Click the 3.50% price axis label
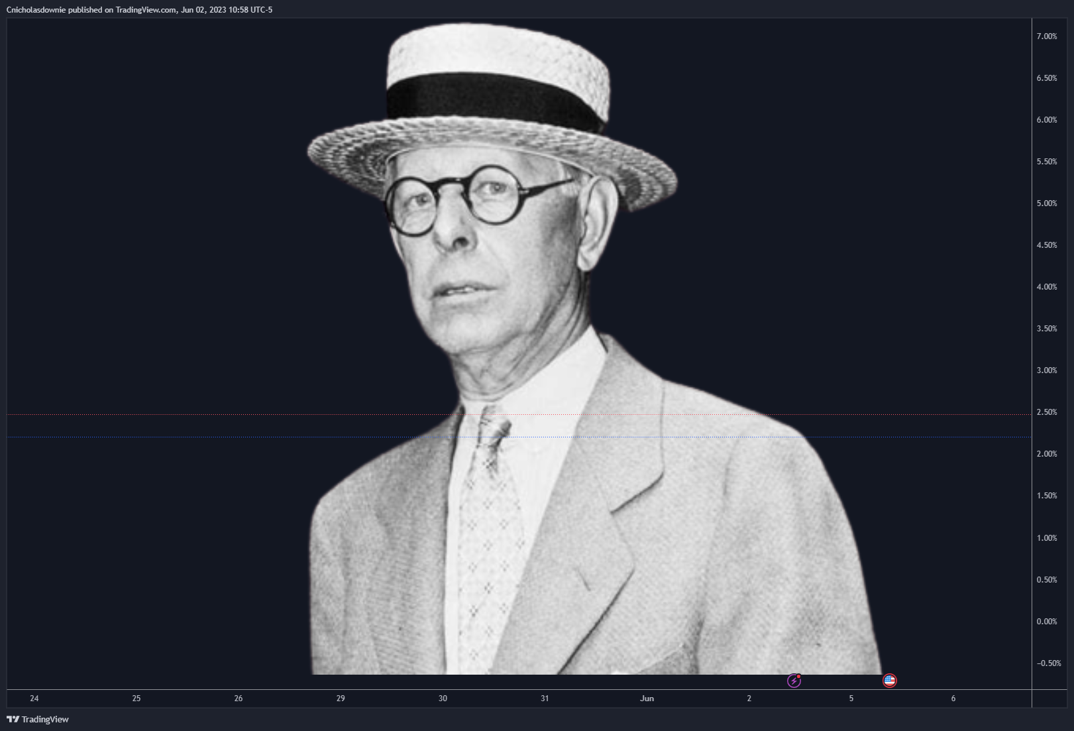This screenshot has height=731, width=1074. [x=1047, y=329]
